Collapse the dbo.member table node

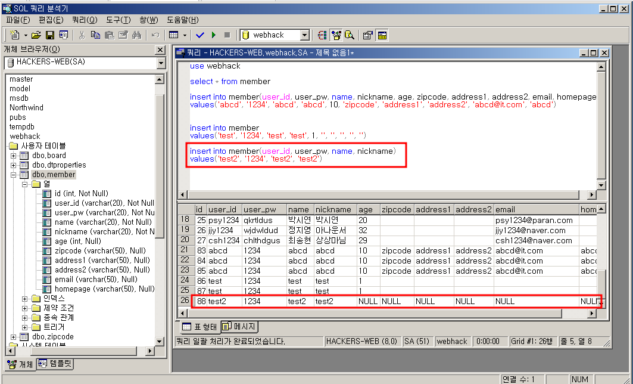pyautogui.click(x=13, y=175)
